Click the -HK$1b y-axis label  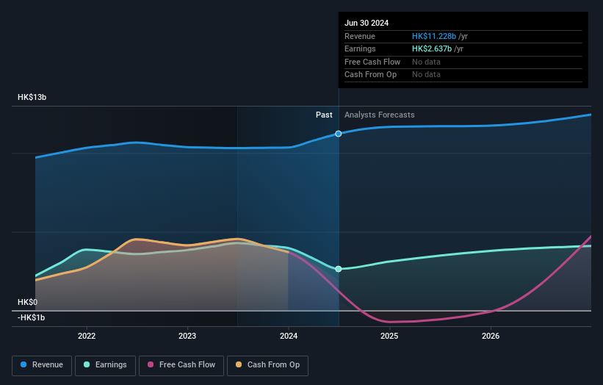pos(31,317)
